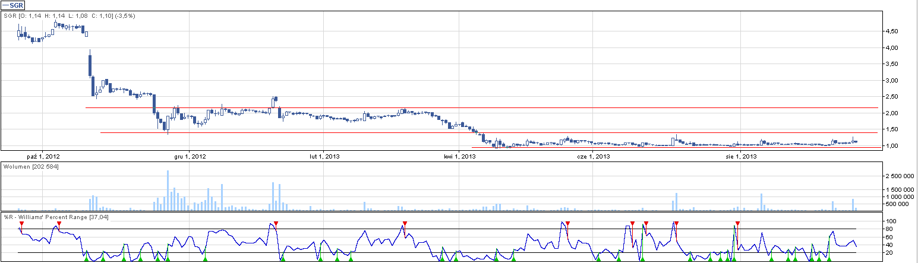
Task: Click the cze 1, 2013 date label
Action: [594, 156]
